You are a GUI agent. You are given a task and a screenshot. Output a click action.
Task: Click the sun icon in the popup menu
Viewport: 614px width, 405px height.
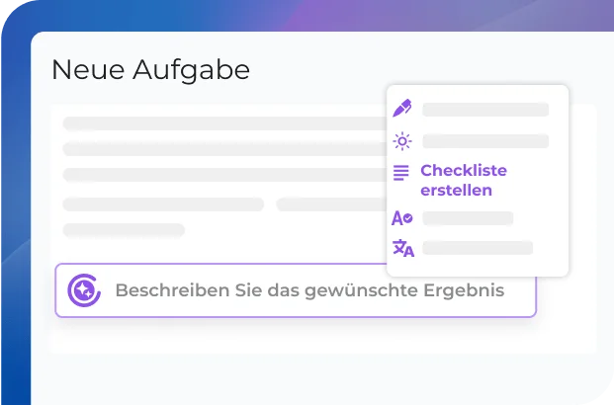[402, 141]
